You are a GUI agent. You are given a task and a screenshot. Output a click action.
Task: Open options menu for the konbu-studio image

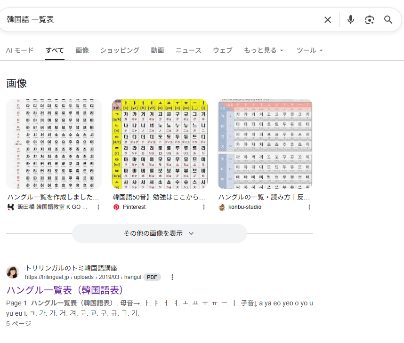309,207
